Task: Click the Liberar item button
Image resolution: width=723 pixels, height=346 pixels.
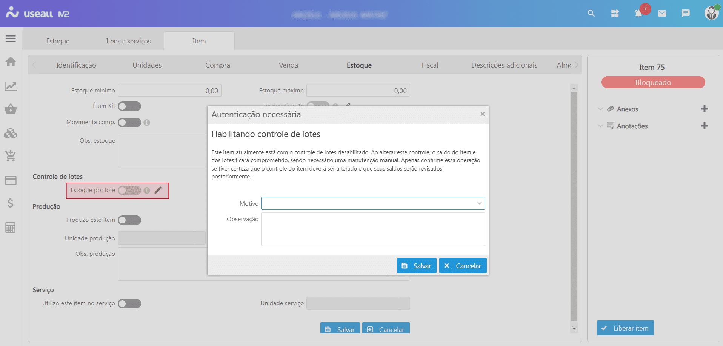Action: coord(625,328)
